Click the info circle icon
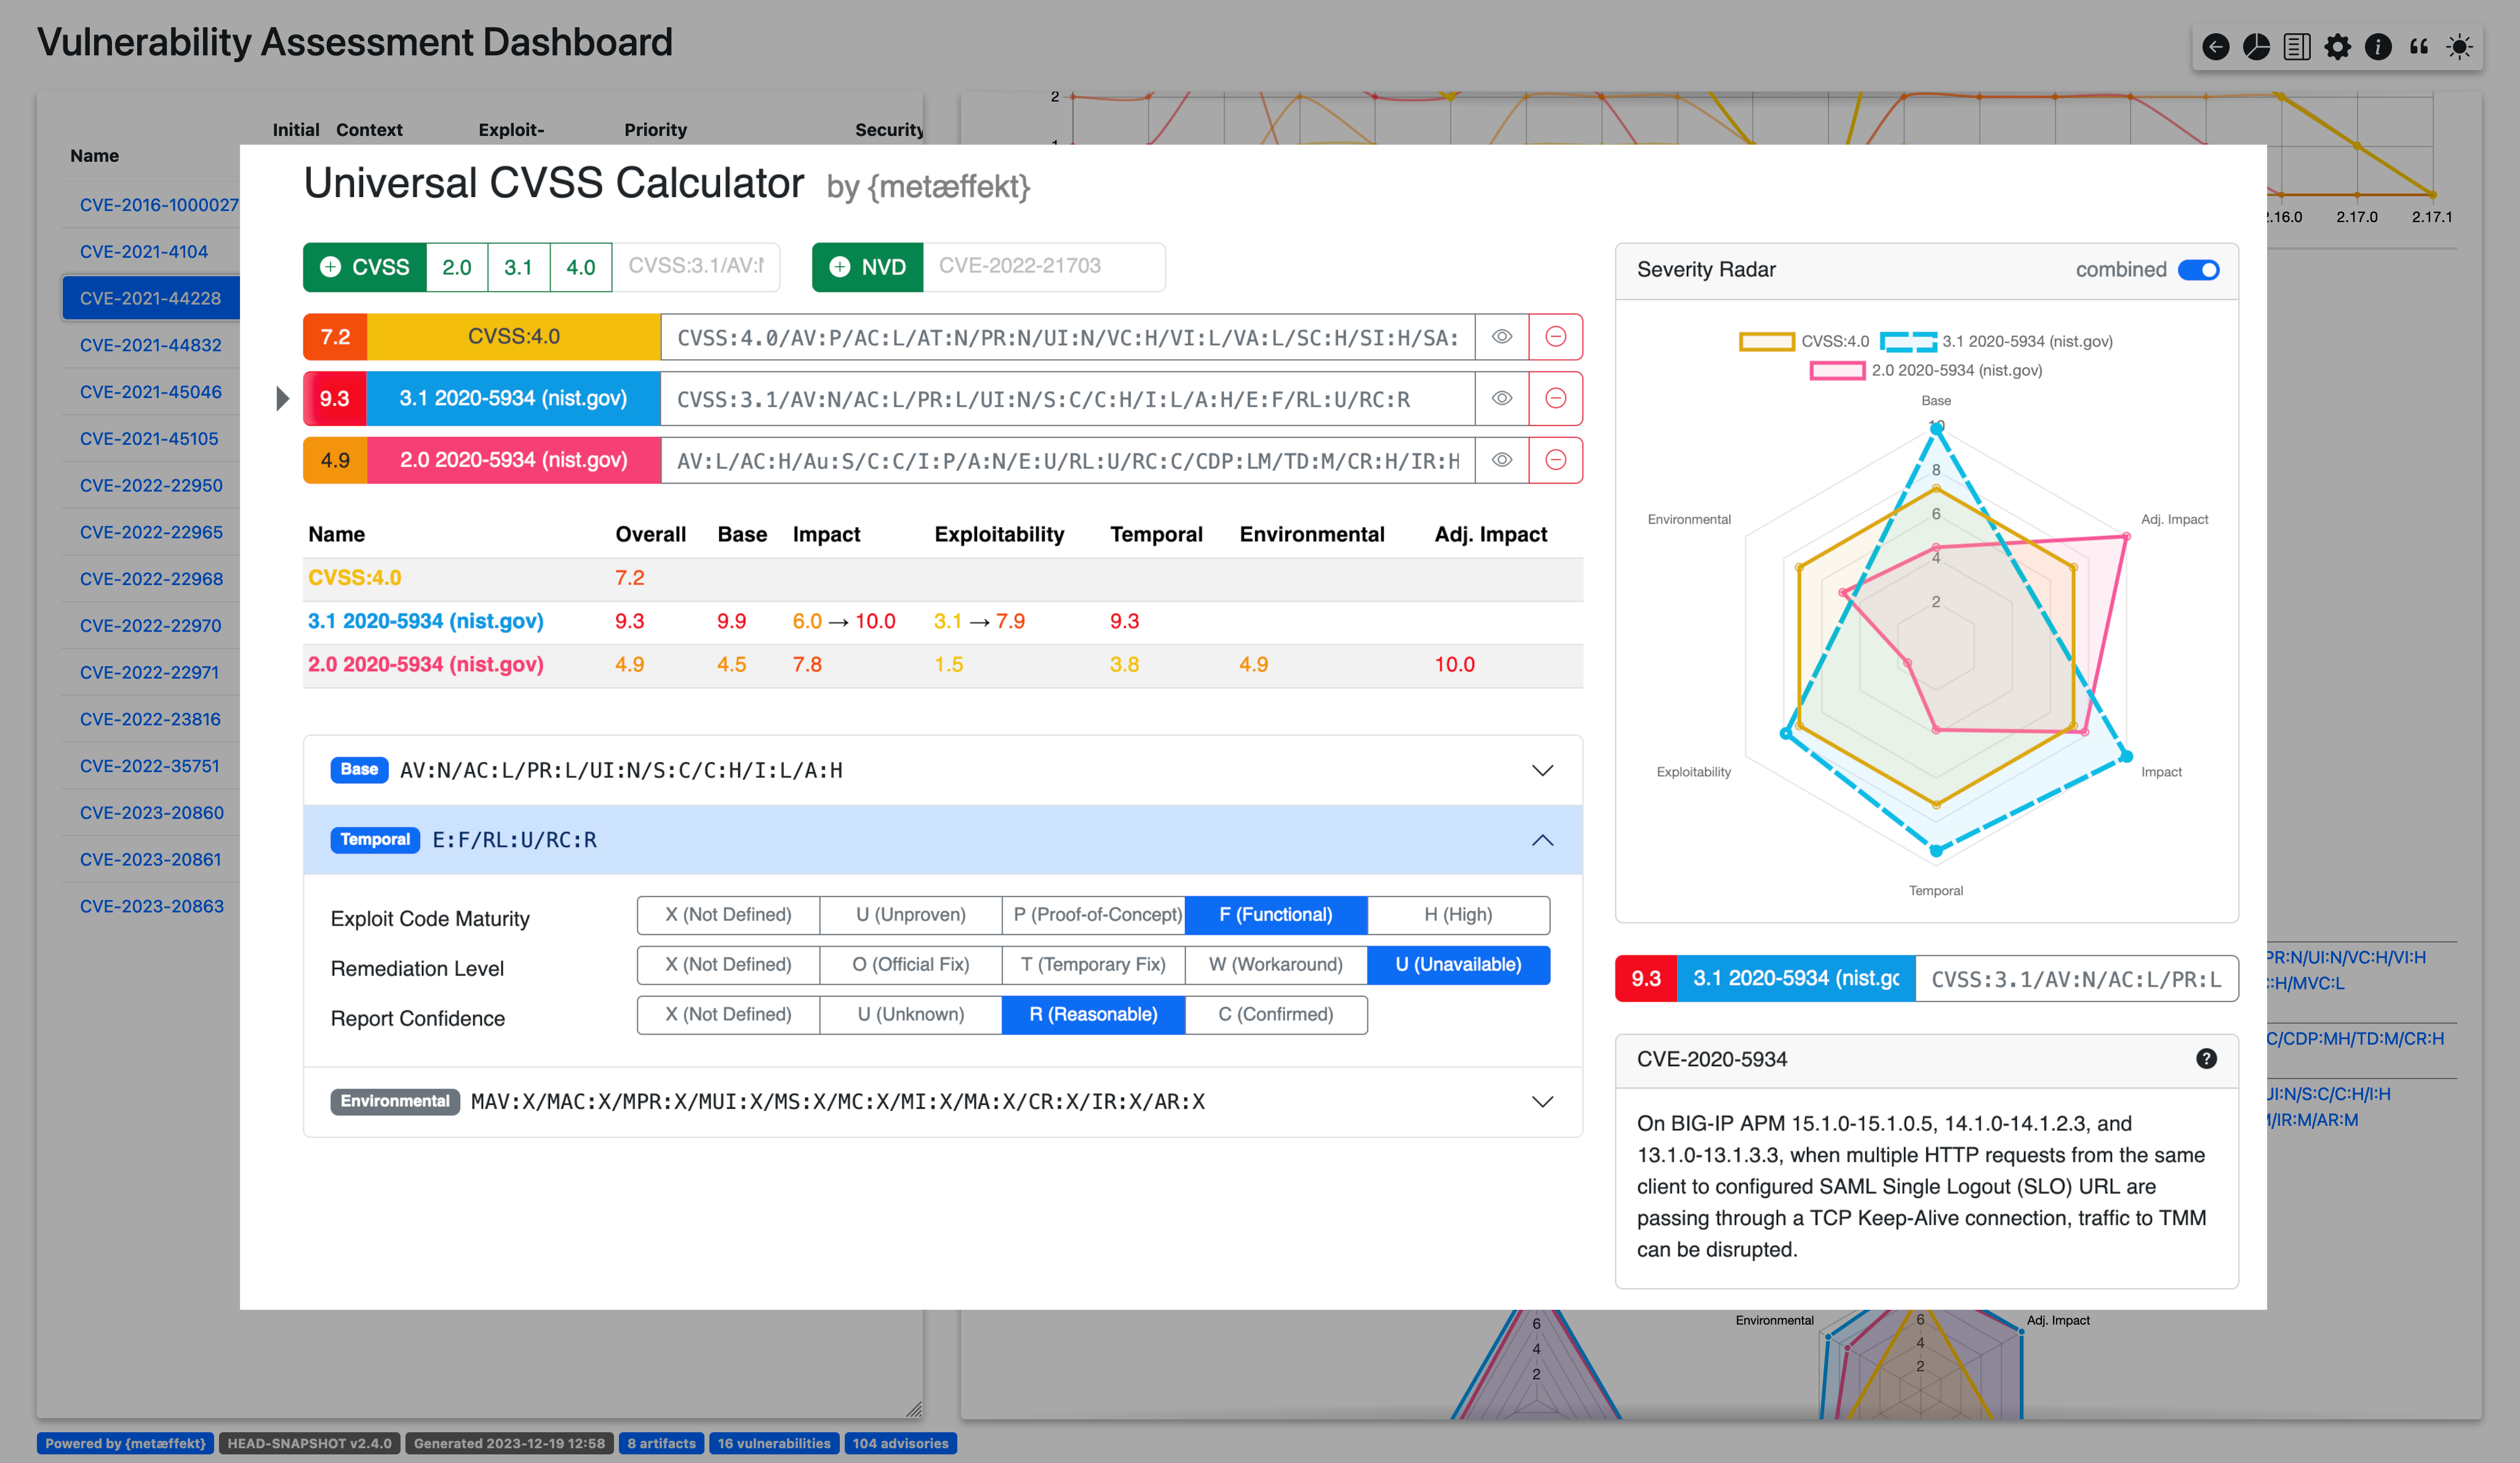This screenshot has width=2520, height=1463. click(2378, 47)
